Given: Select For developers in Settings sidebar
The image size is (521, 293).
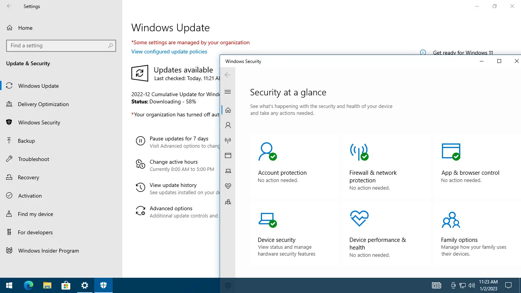Looking at the screenshot, I should coord(61,232).
